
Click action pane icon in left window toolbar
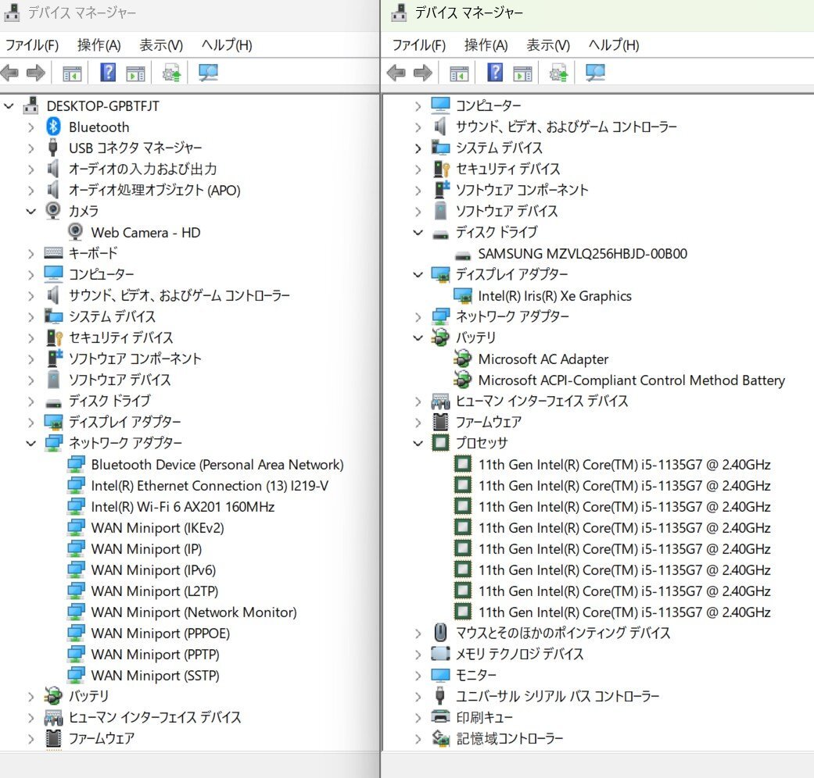pyautogui.click(x=135, y=73)
